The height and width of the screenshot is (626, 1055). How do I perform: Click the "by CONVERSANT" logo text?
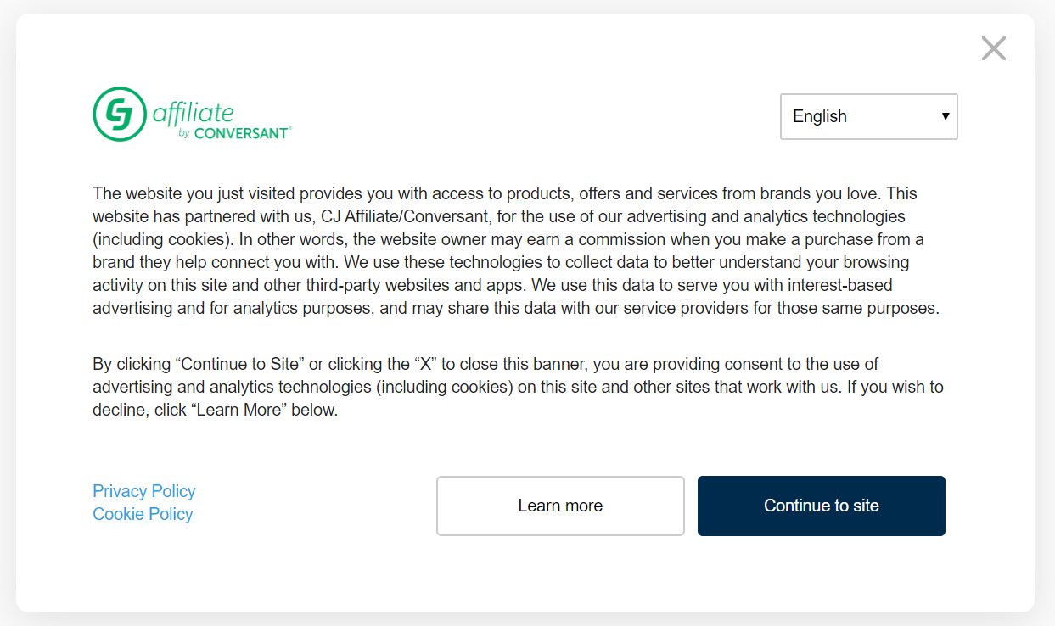[x=234, y=133]
